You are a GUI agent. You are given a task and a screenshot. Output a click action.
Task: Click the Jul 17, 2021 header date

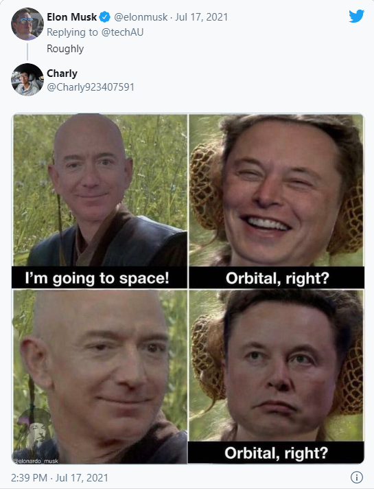point(201,17)
